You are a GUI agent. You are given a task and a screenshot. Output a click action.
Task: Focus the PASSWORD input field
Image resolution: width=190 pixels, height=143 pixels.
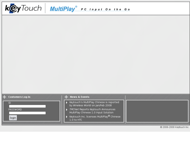pyautogui.click(x=27, y=113)
